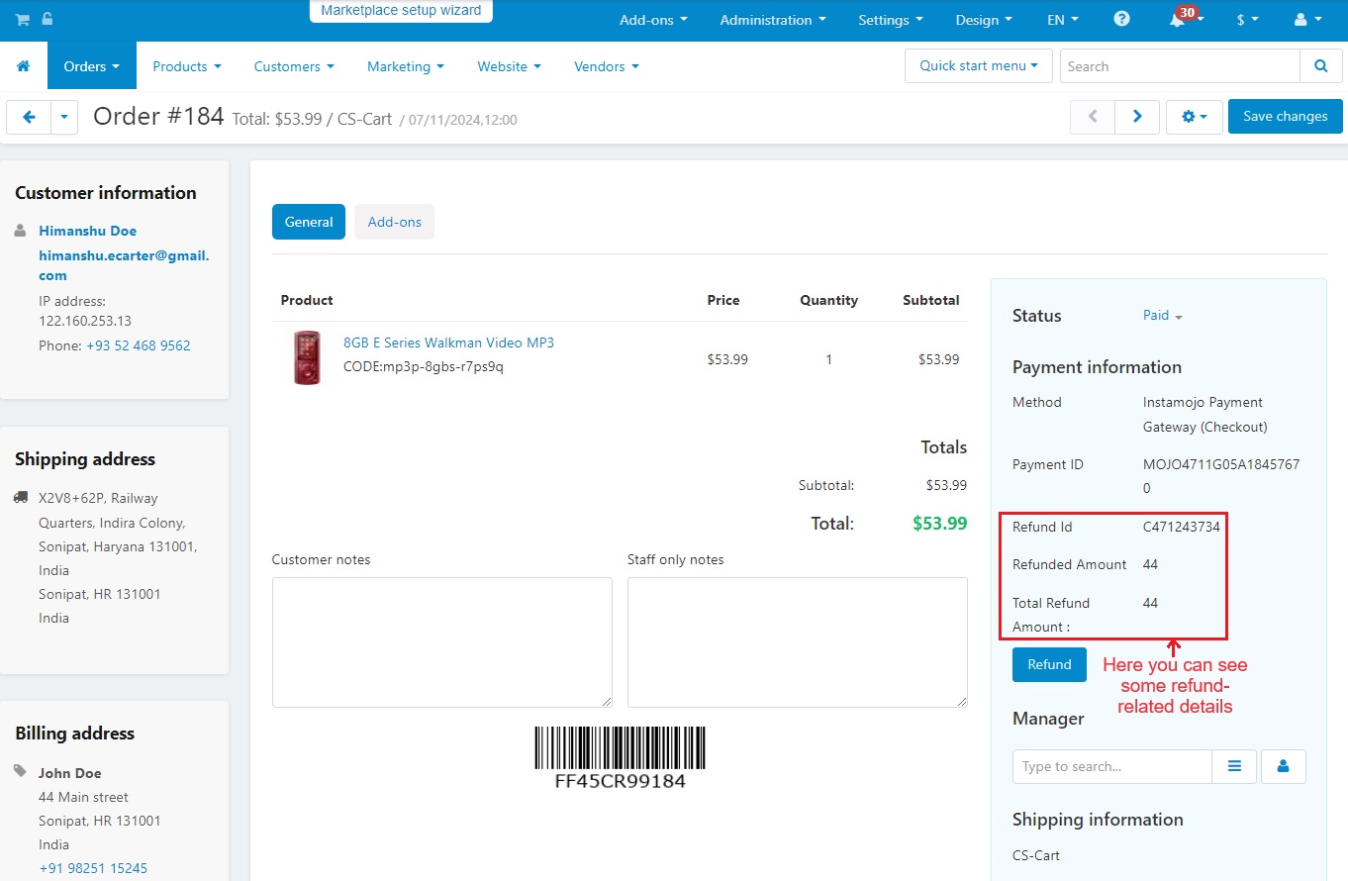Go to next order chevron button

[x=1137, y=117]
